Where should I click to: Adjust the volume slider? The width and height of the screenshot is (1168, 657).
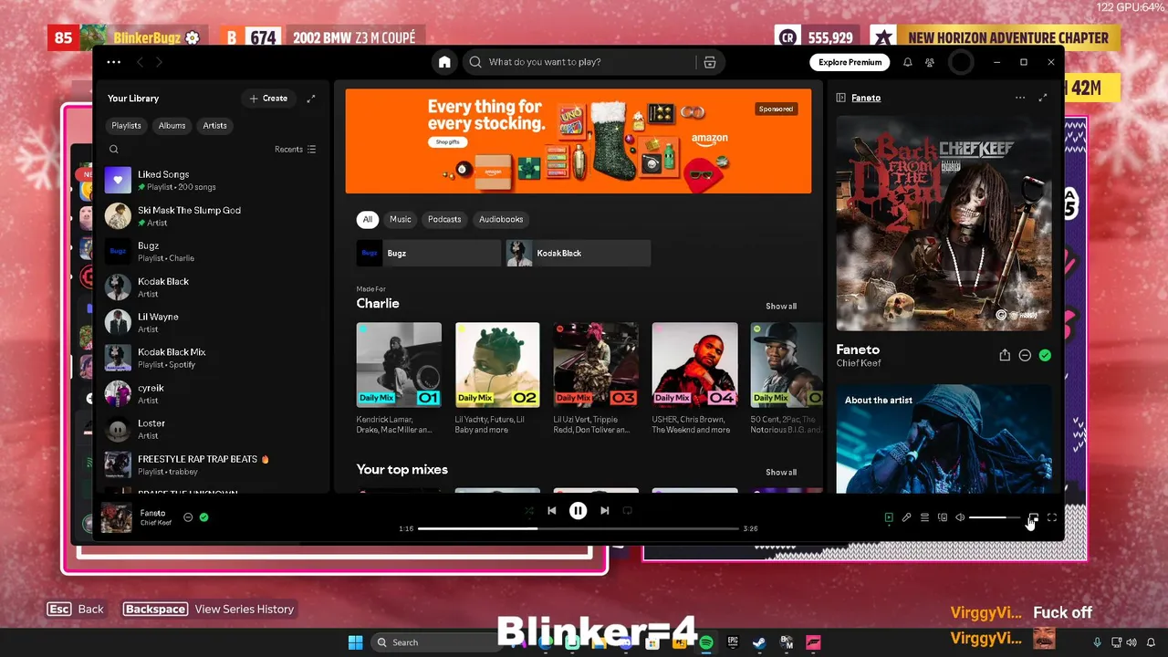[995, 517]
